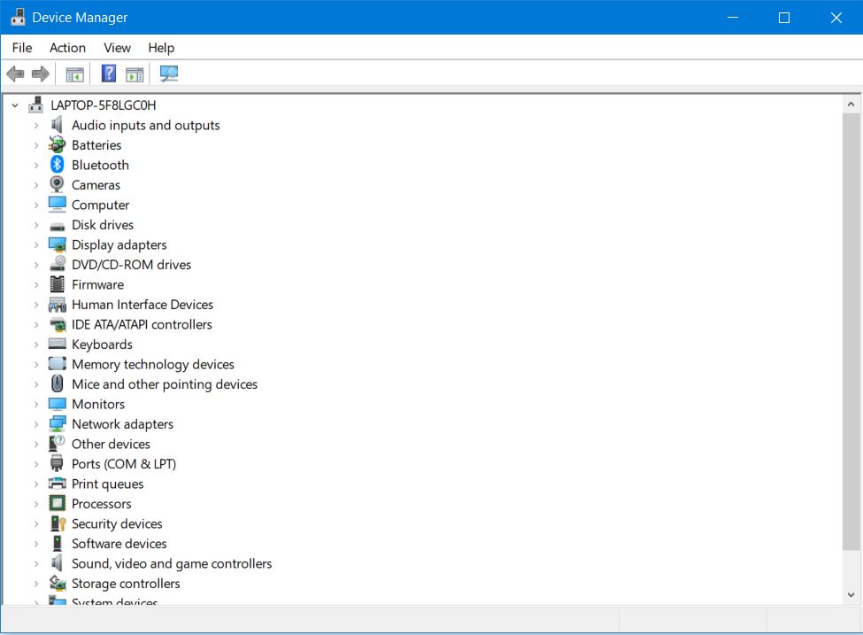
Task: Click the scrollbar down arrow
Action: [851, 594]
